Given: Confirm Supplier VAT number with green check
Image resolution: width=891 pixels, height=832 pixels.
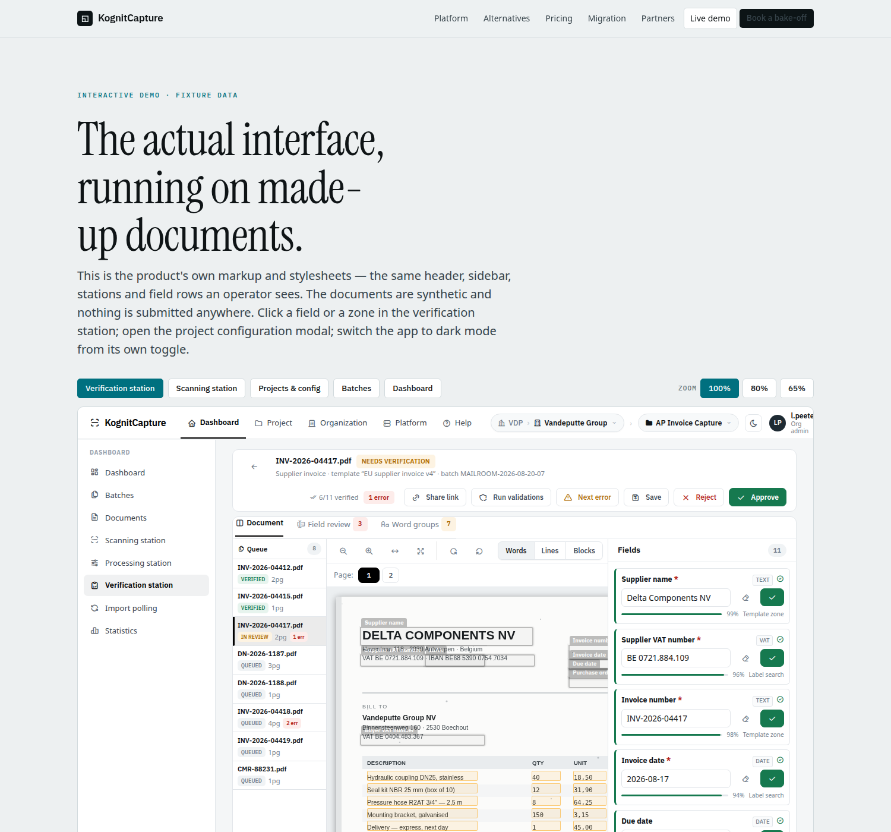Looking at the screenshot, I should [x=772, y=658].
